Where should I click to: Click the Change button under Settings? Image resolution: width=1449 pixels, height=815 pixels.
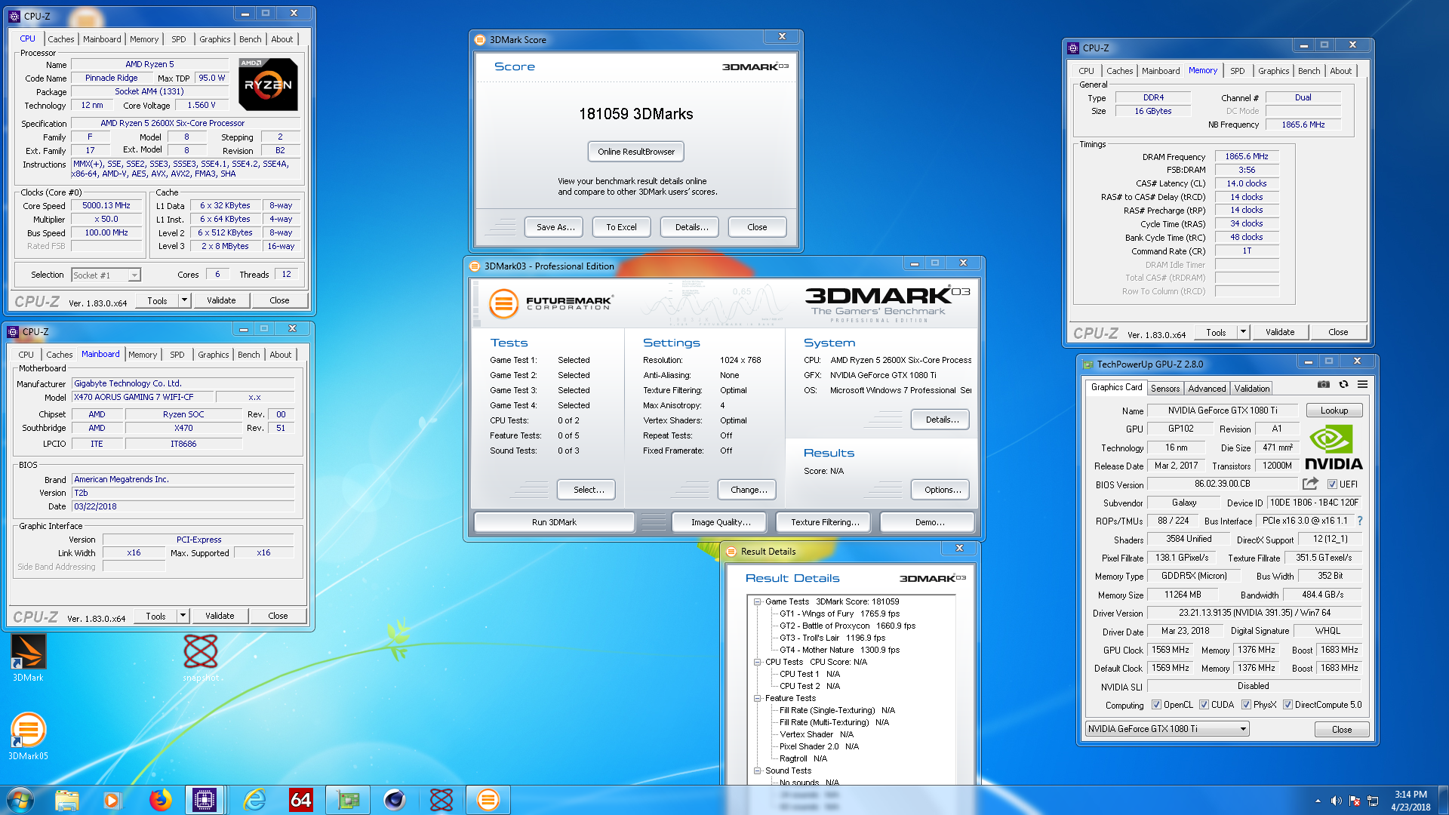tap(749, 490)
